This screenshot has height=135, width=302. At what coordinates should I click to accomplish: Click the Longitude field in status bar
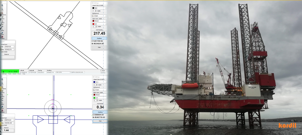tap(33, 72)
